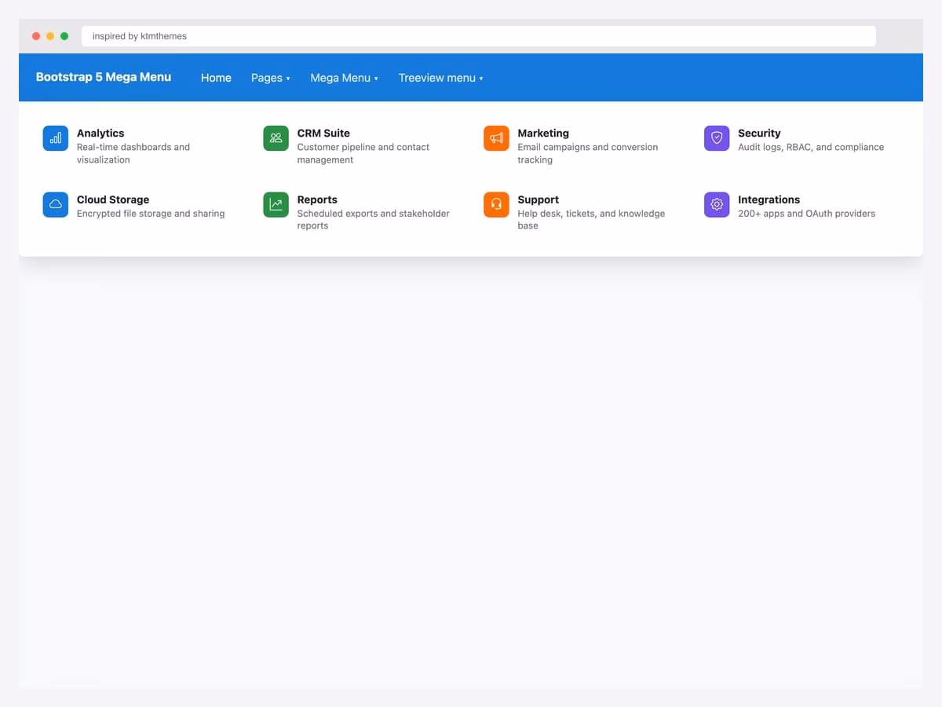The width and height of the screenshot is (942, 707).
Task: Click the yellow window dot
Action: tap(50, 36)
